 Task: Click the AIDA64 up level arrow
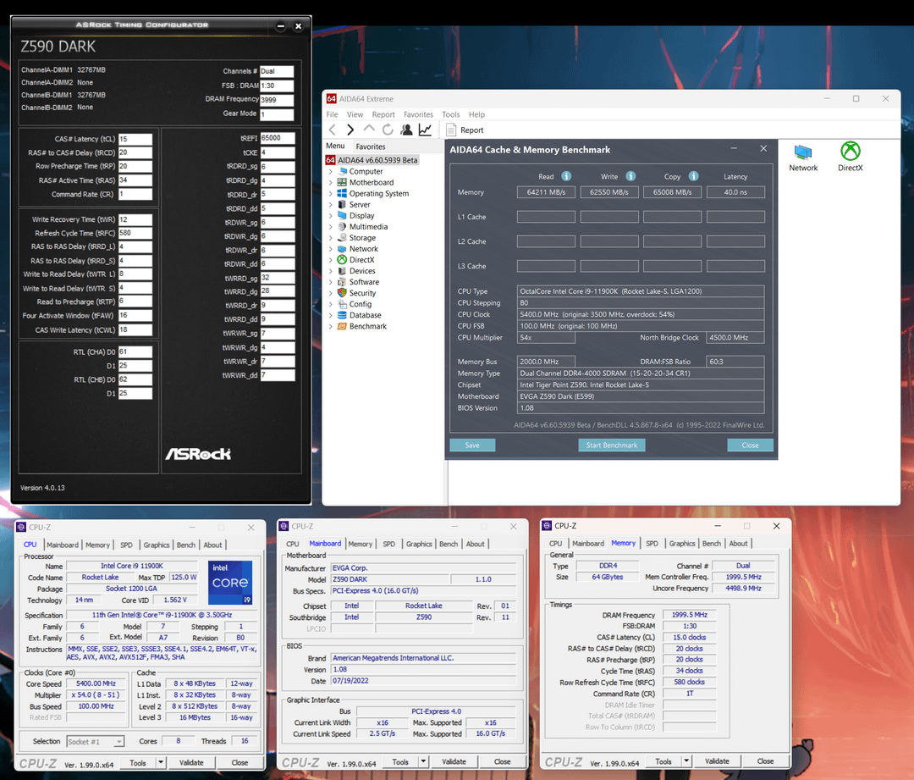[369, 129]
